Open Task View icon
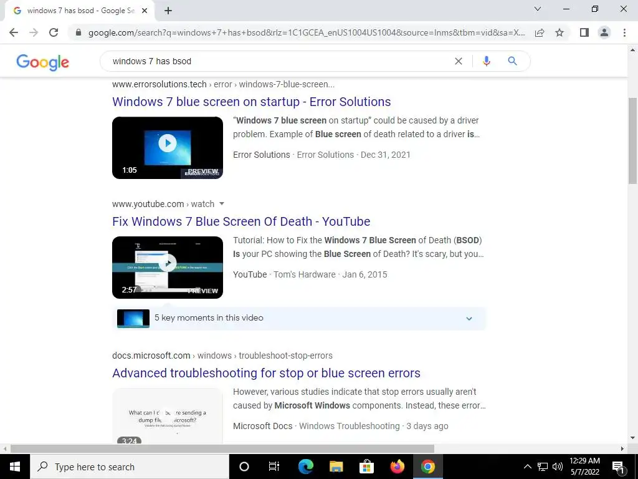This screenshot has height=479, width=638. click(x=274, y=467)
